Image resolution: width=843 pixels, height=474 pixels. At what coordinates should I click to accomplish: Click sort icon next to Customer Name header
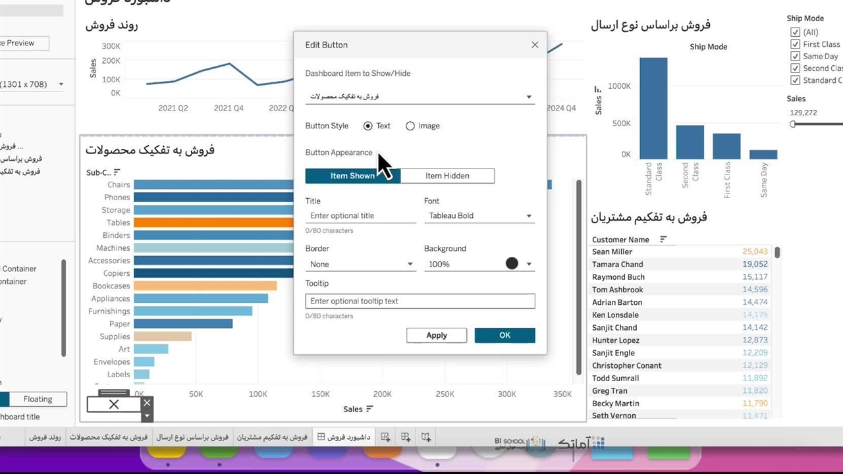(663, 240)
